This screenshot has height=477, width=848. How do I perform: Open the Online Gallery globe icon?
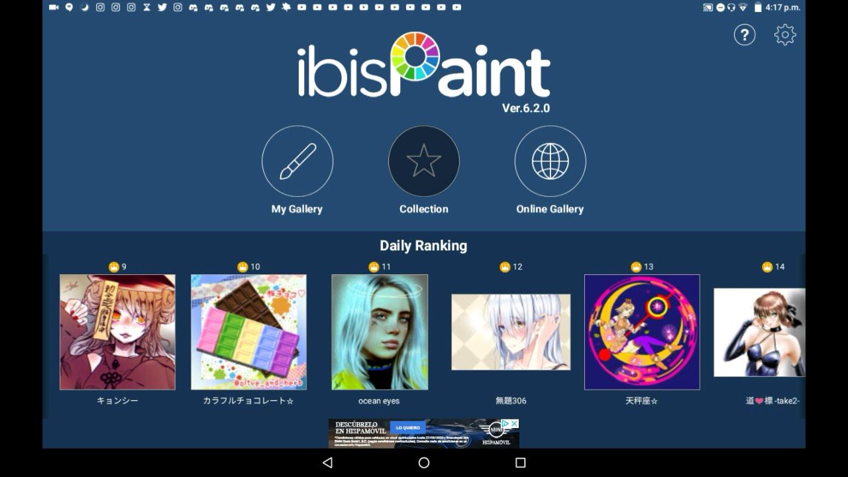[x=550, y=161]
